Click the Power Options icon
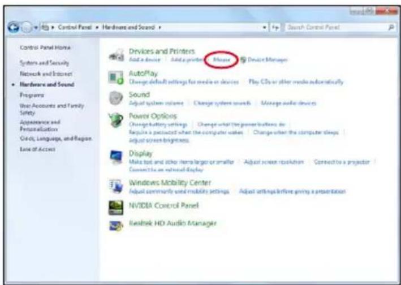The width and height of the screenshot is (401, 285). pyautogui.click(x=116, y=120)
